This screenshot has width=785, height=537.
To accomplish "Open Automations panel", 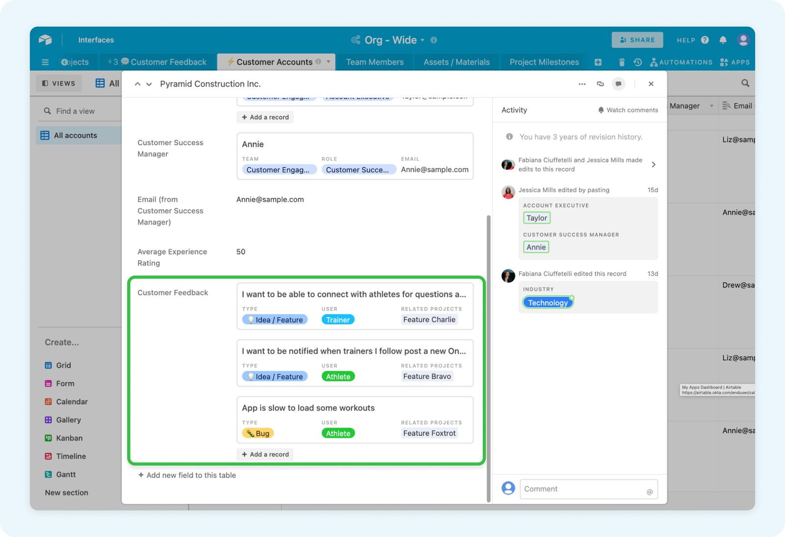I will tap(681, 62).
